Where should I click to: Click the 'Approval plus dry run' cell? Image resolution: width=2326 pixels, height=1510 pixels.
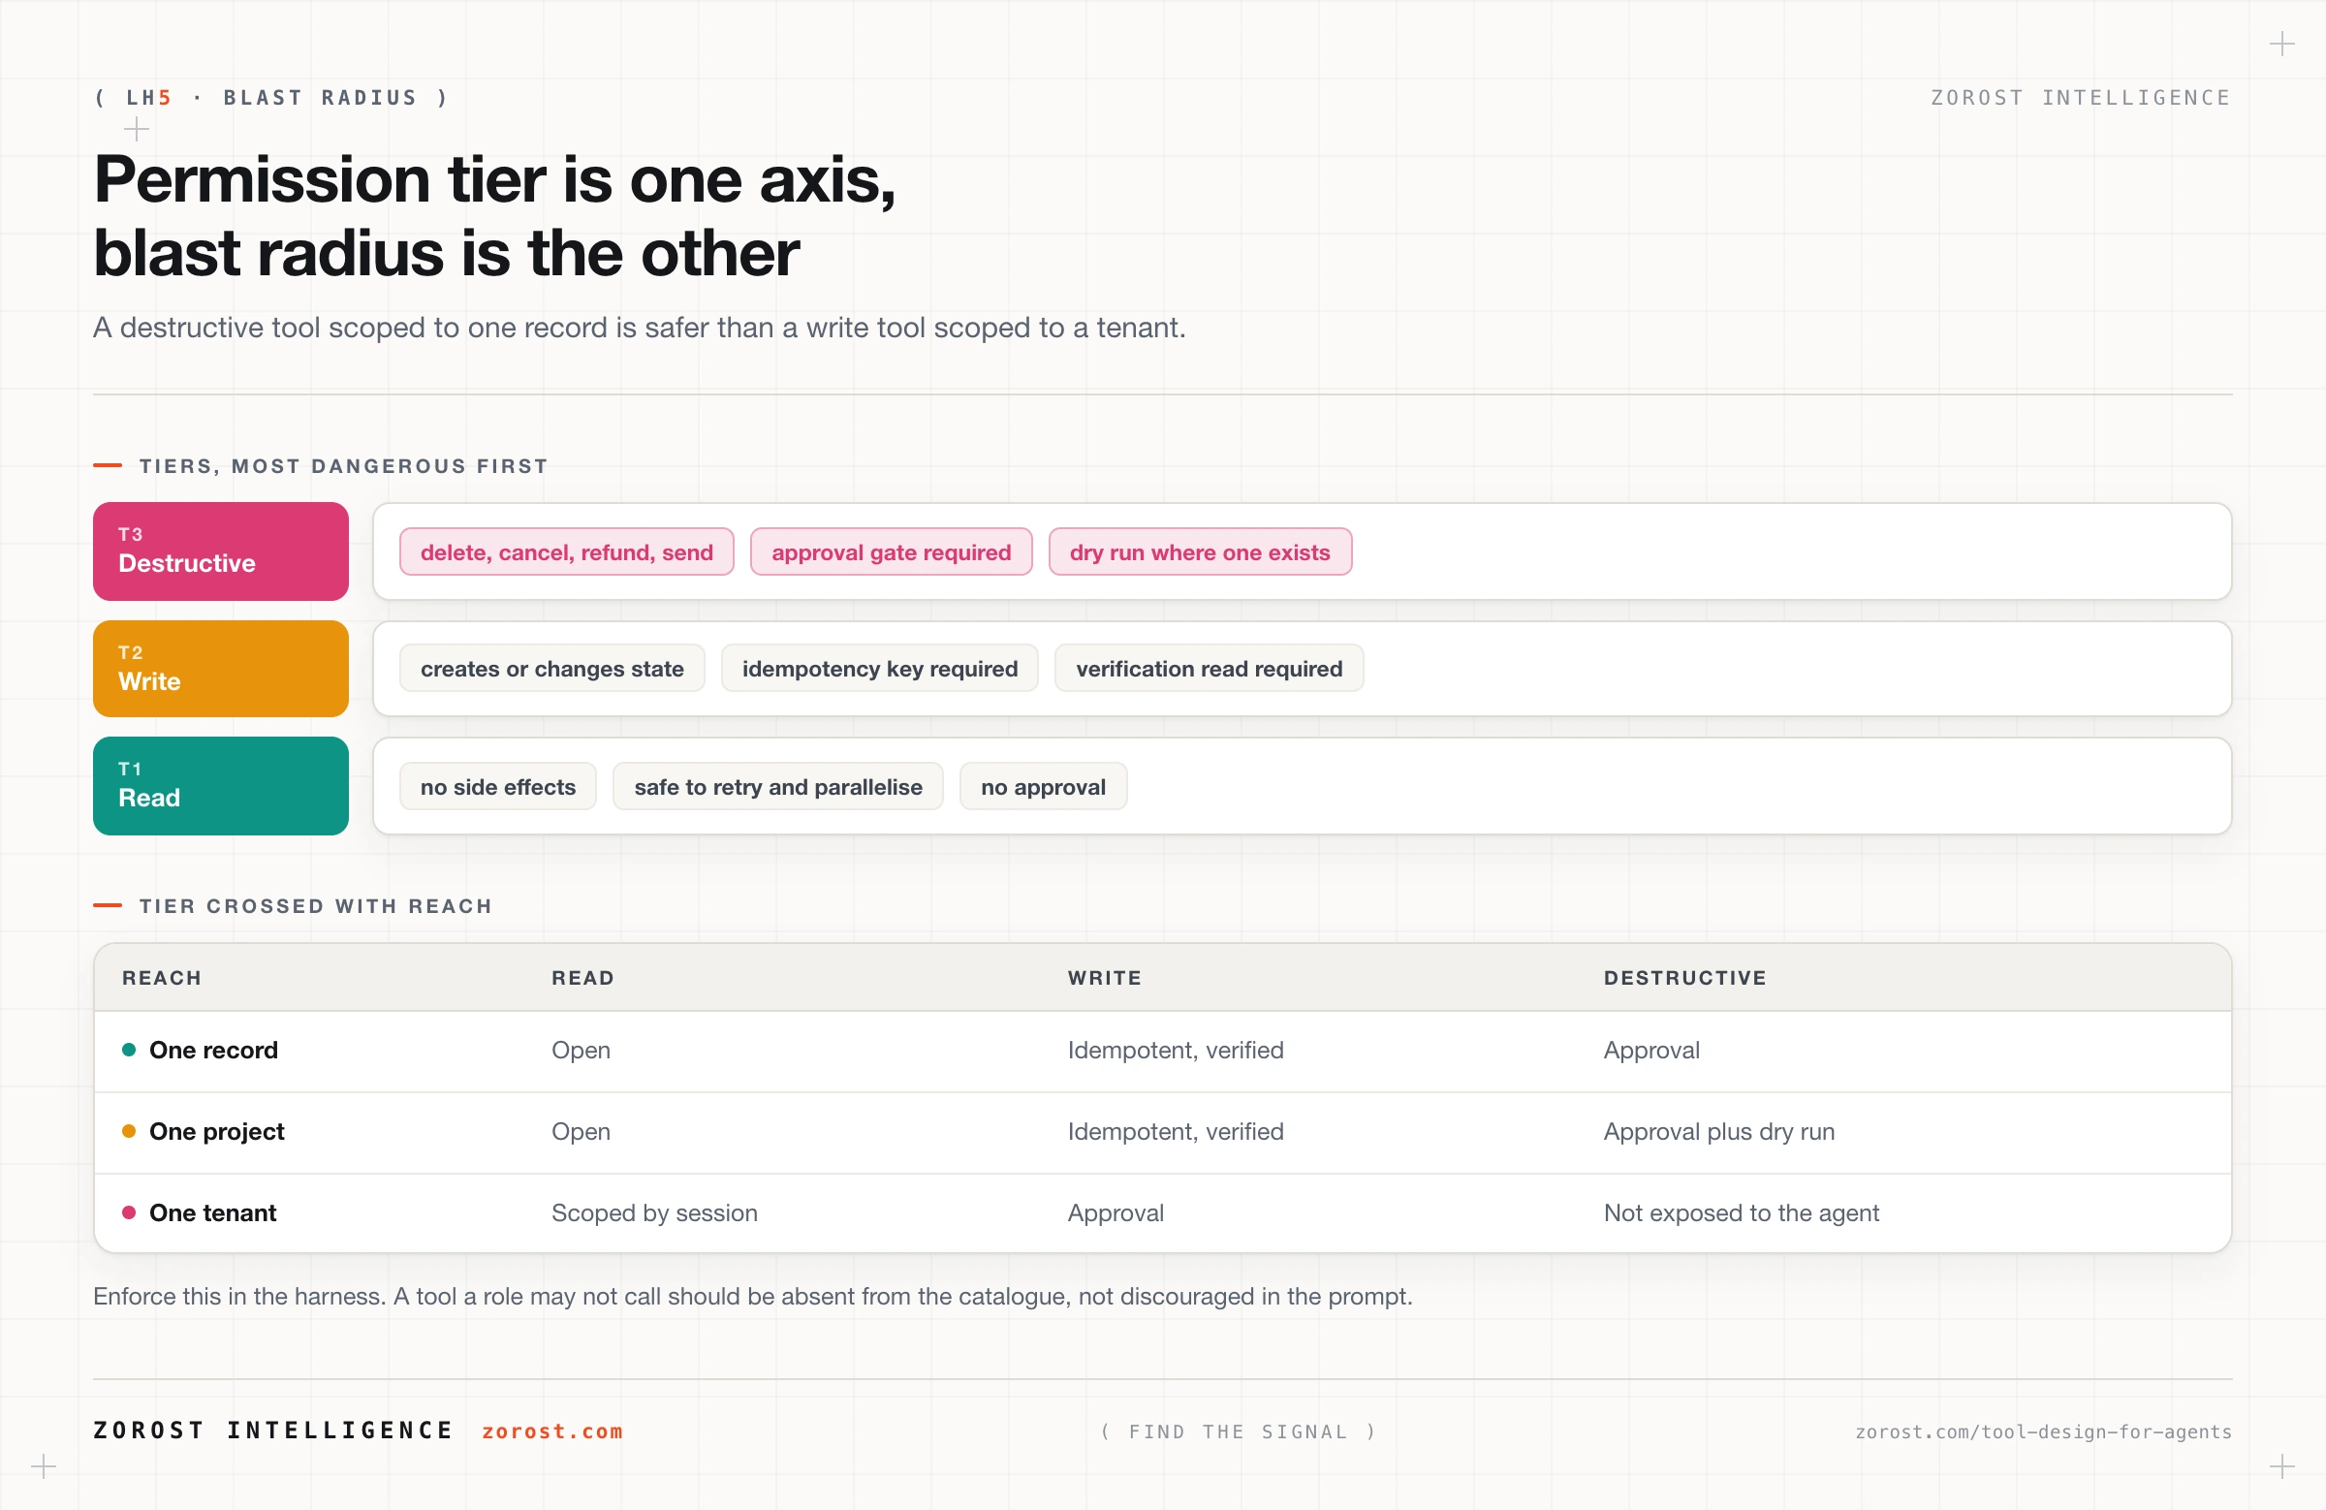[x=1719, y=1132]
